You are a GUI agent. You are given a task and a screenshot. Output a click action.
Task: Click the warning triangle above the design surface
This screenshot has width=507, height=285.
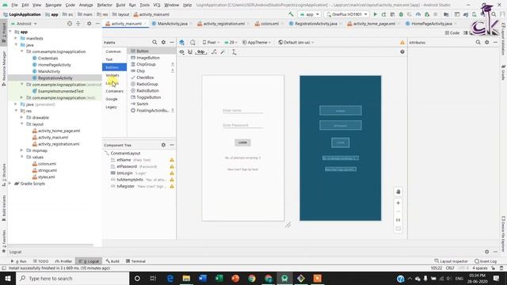402,42
